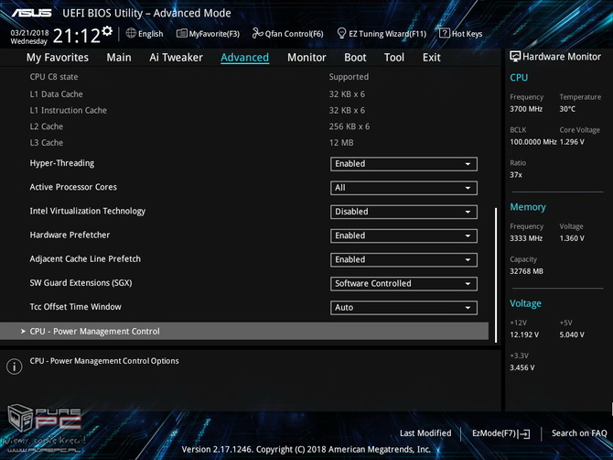
Task: Select the Advanced tab
Action: point(244,58)
